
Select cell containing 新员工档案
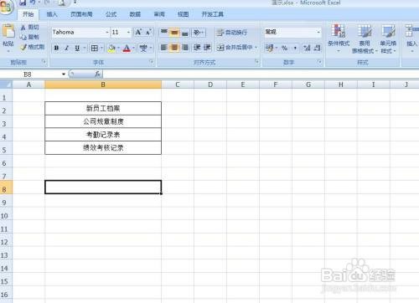click(103, 108)
